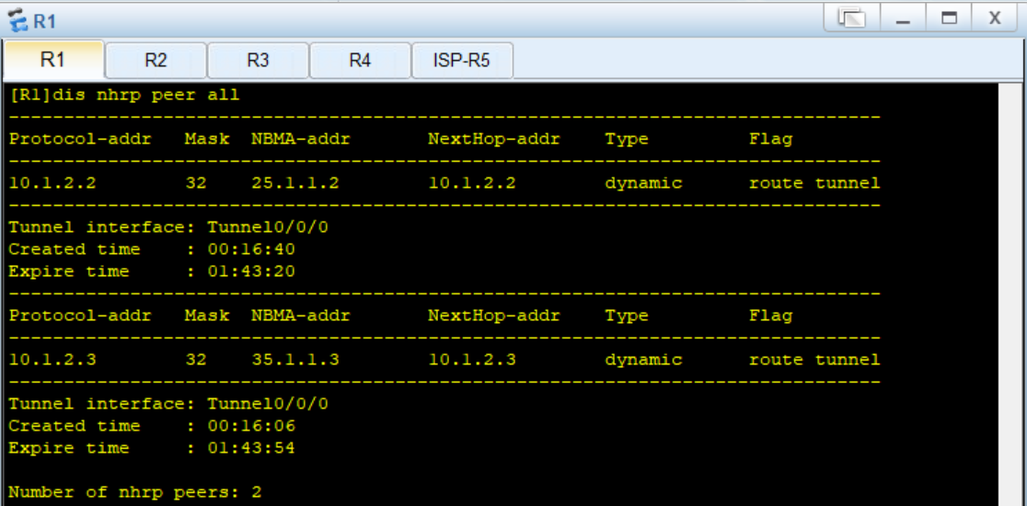Click protocol address 10.1.2.3 in first column
This screenshot has height=506, width=1027.
pos(52,360)
